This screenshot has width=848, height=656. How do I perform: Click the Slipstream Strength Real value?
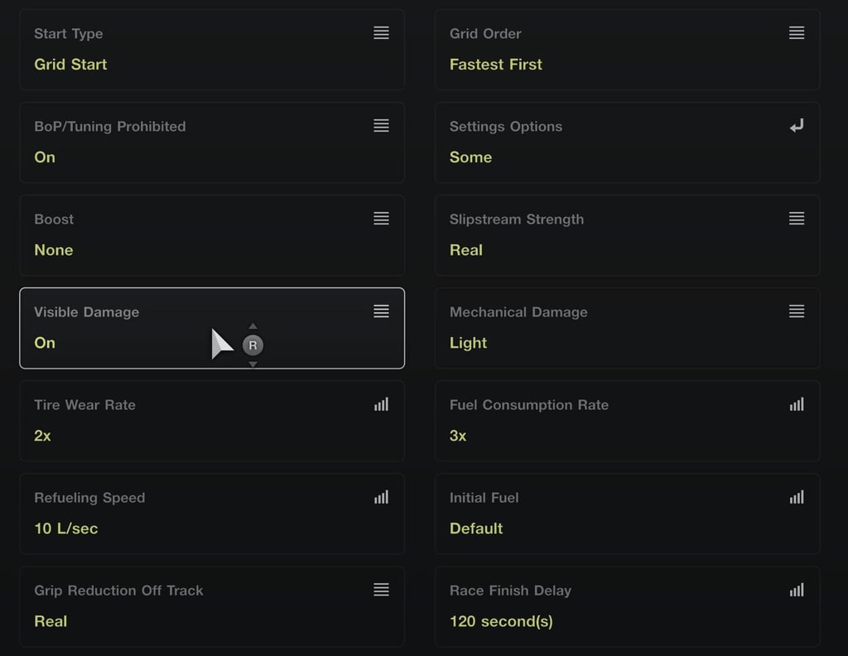pyautogui.click(x=466, y=250)
